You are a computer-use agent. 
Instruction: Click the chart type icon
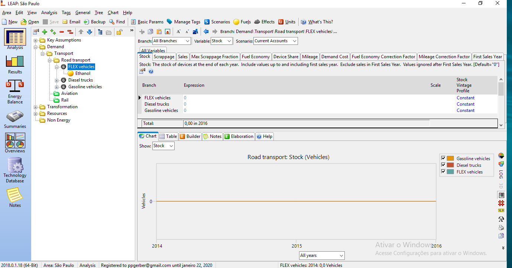[x=501, y=156]
